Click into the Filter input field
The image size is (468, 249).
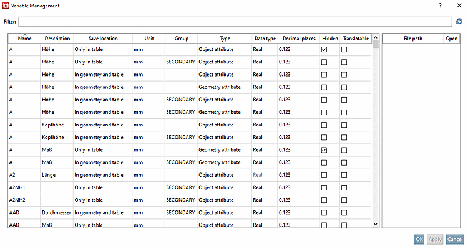[x=235, y=21]
